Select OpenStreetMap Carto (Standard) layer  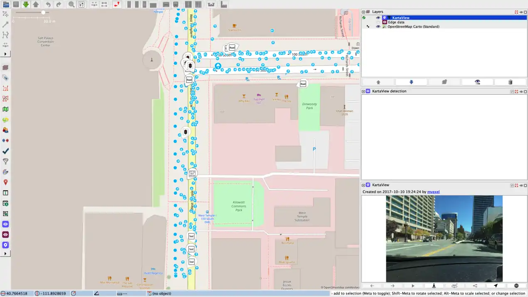point(413,27)
